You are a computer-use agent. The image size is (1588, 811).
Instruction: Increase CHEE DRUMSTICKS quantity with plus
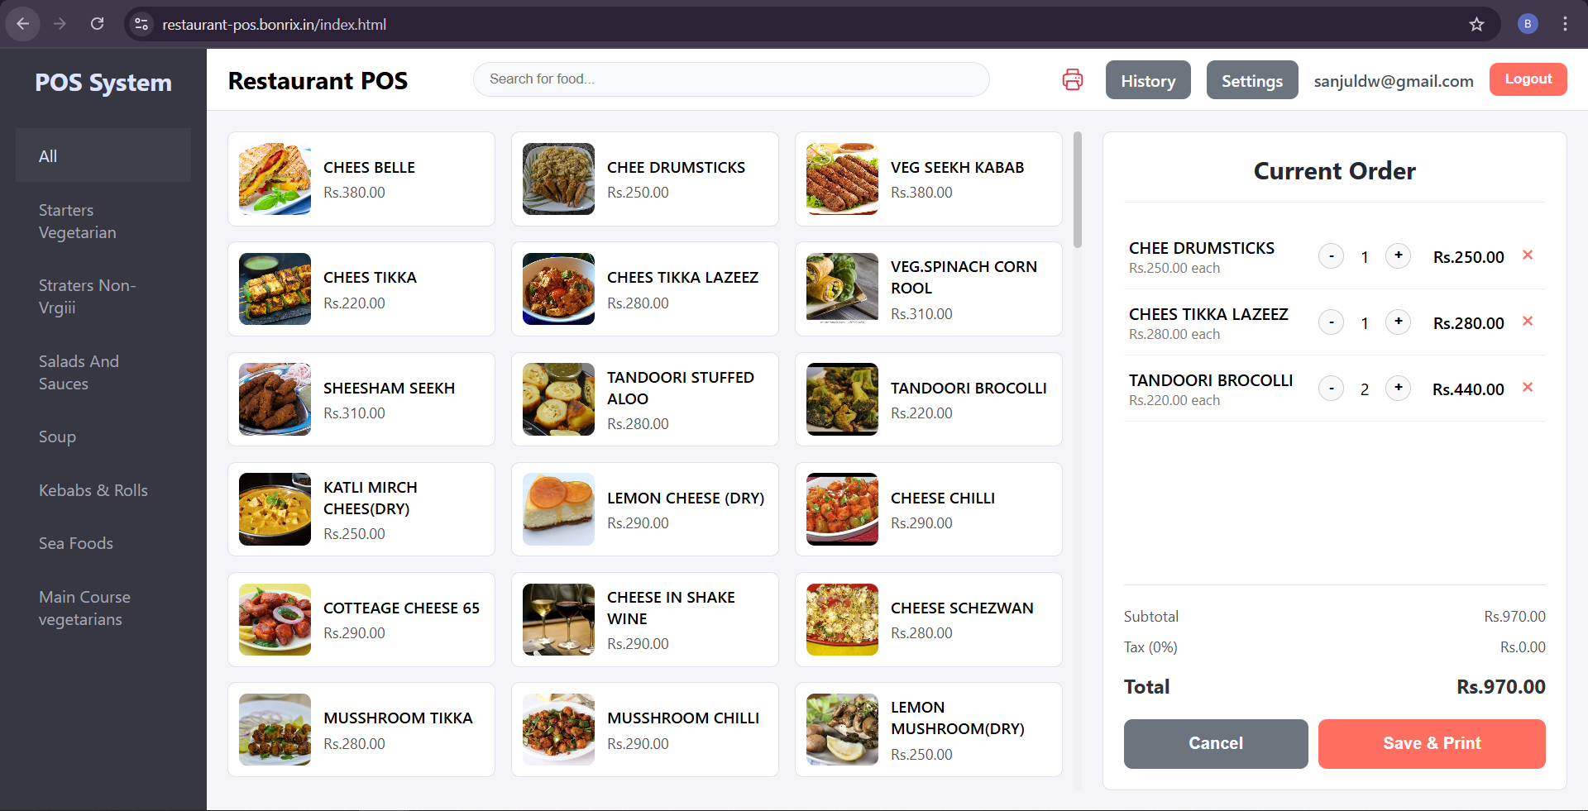(1398, 256)
